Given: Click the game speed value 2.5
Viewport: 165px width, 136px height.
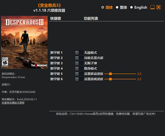Looking at the screenshot, I should click(139, 79).
